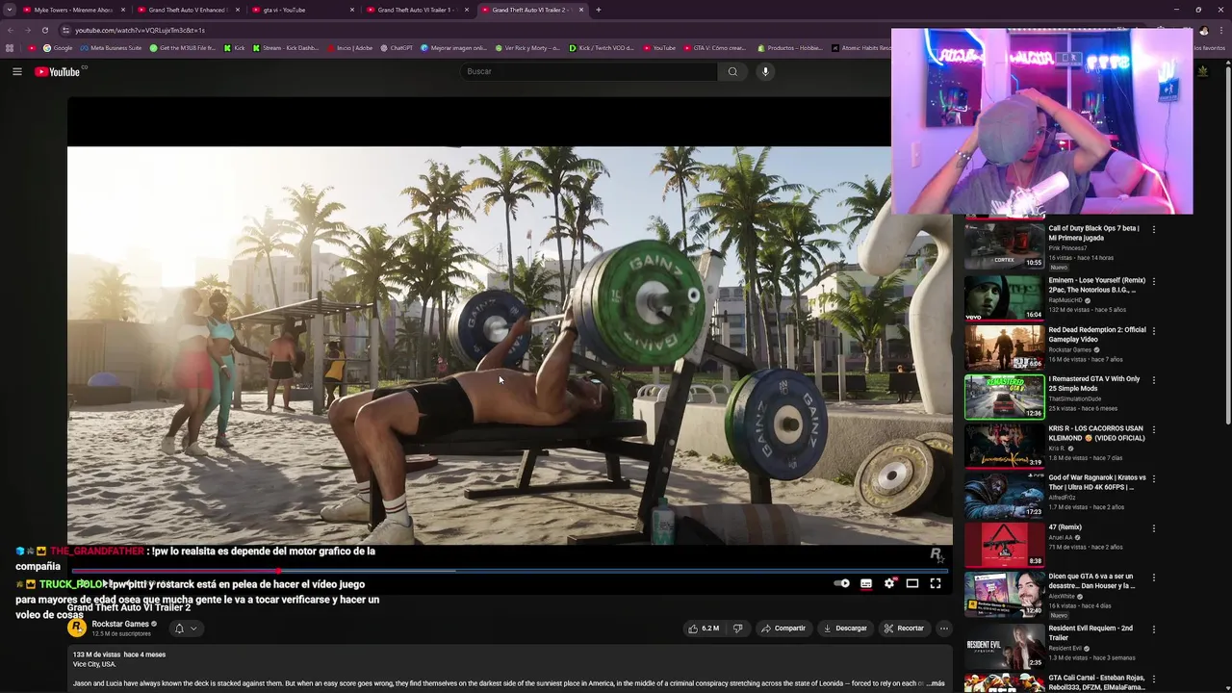Open the Google bookmark
1232x693 pixels.
tap(58, 48)
